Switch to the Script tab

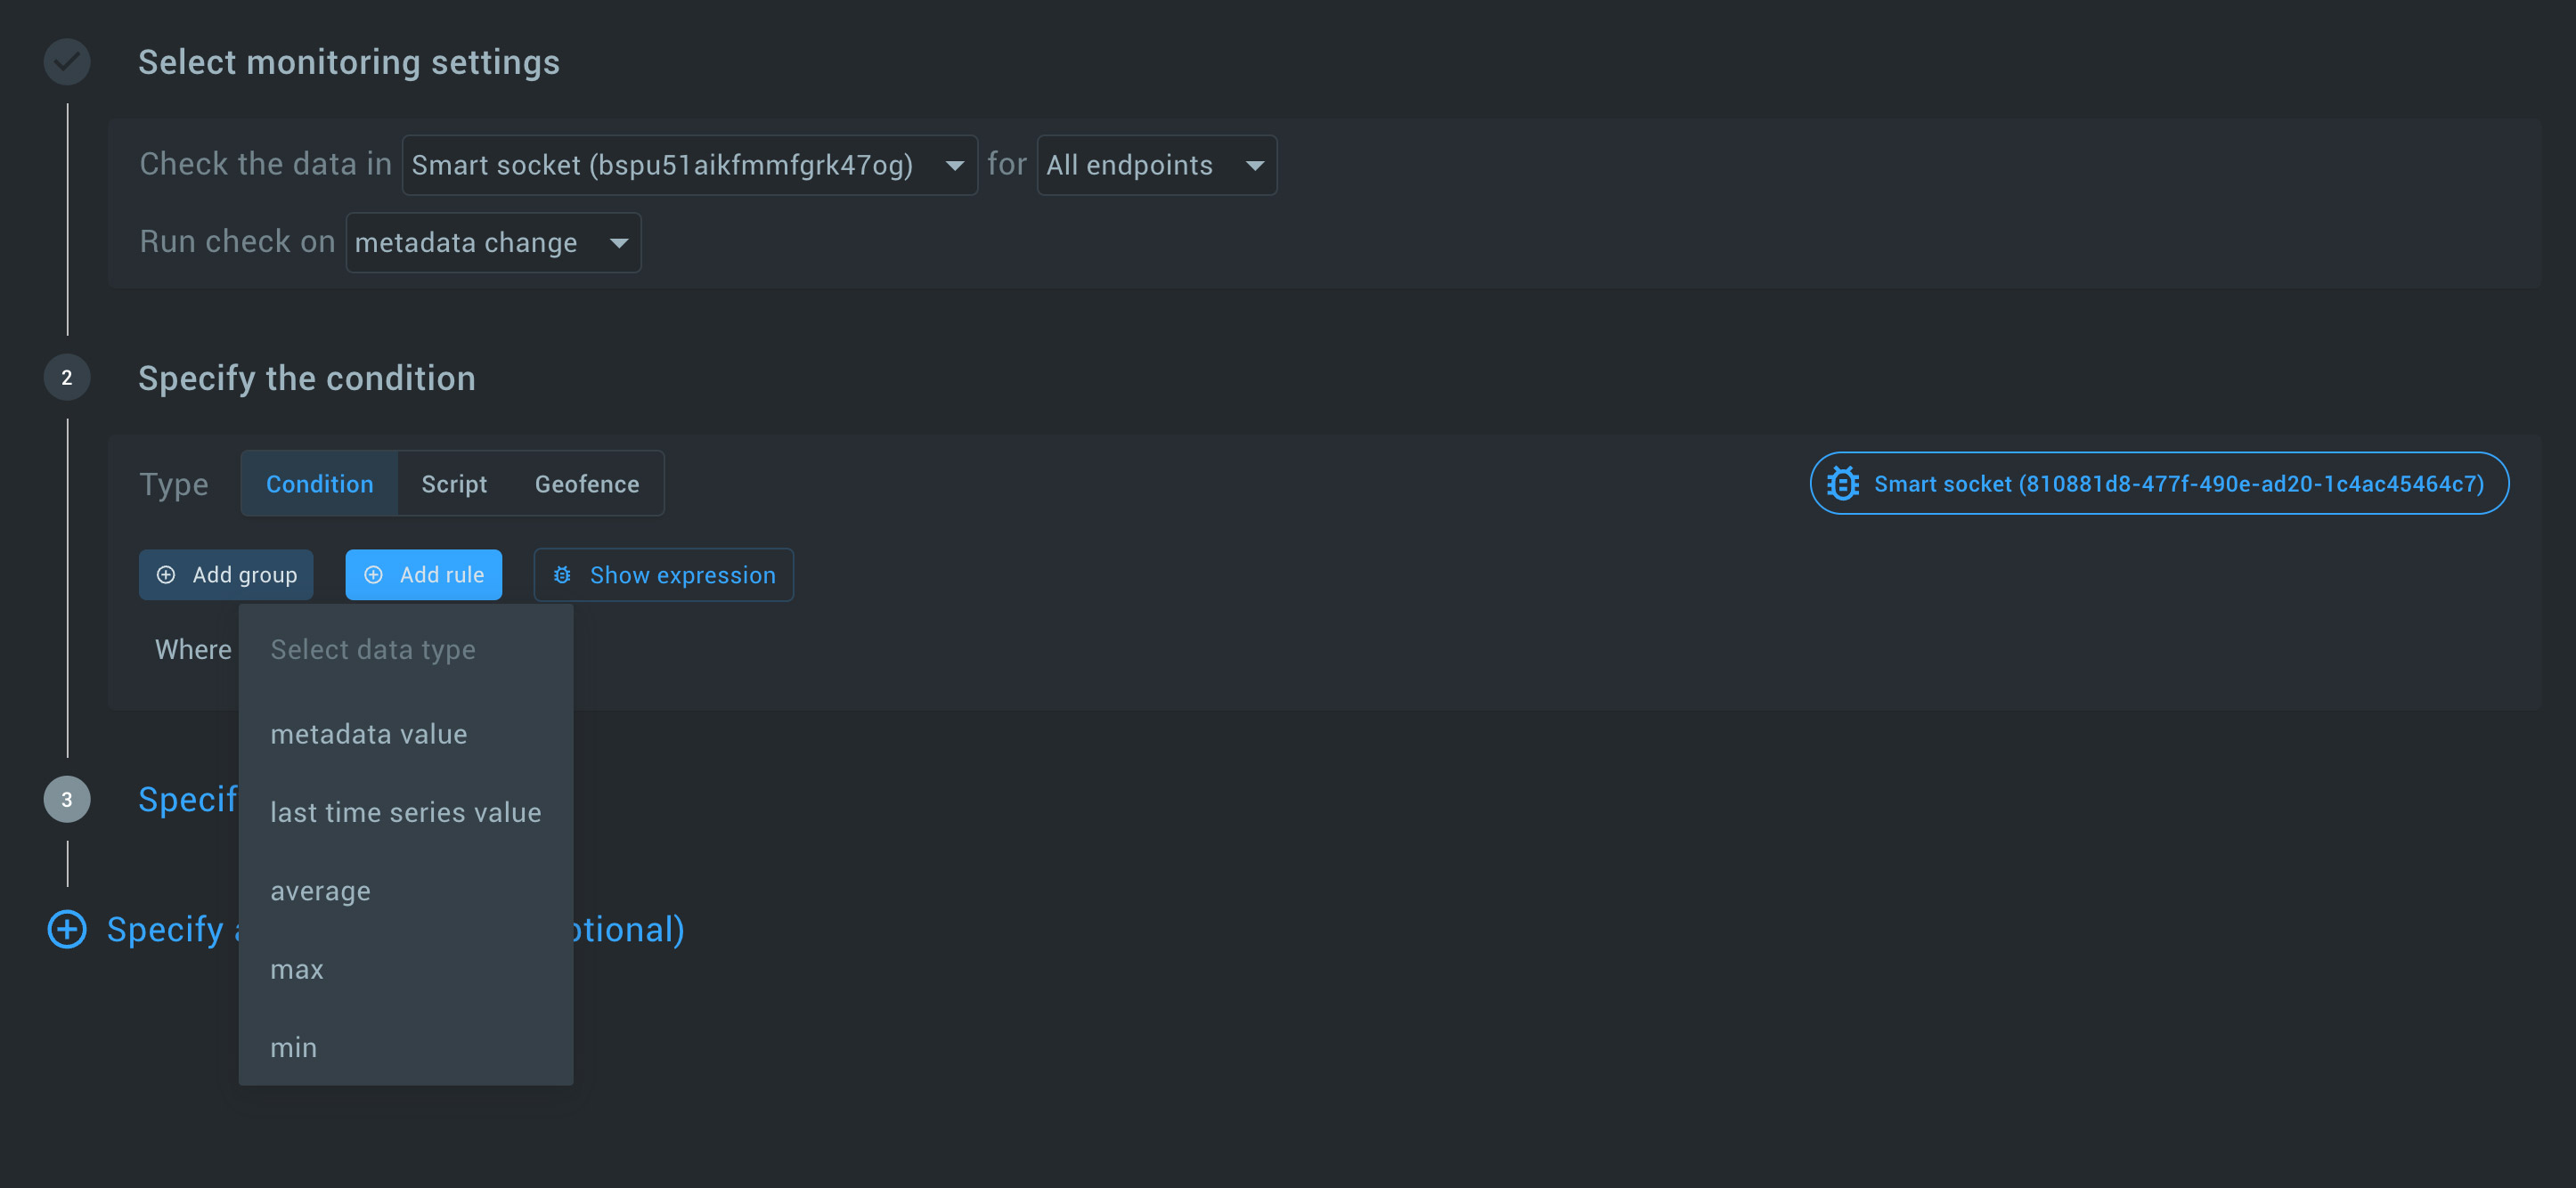[453, 483]
